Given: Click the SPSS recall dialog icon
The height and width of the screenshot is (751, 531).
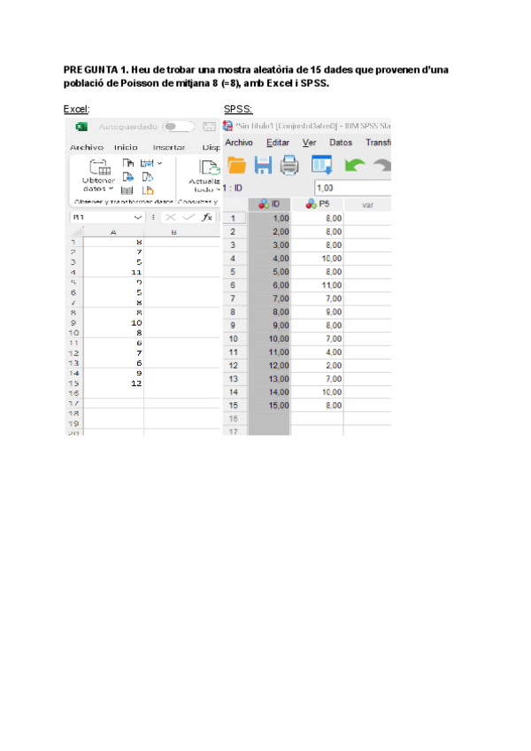Looking at the screenshot, I should [x=322, y=165].
